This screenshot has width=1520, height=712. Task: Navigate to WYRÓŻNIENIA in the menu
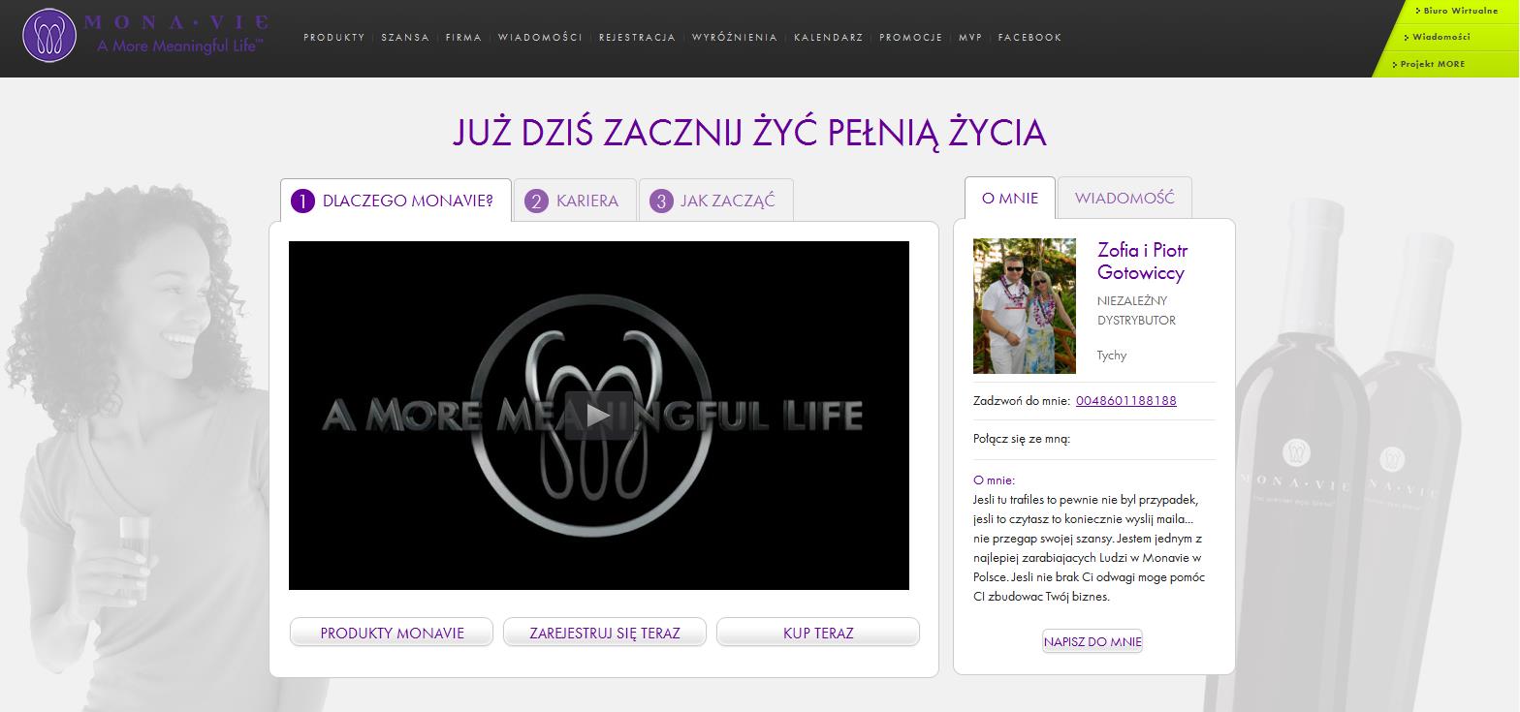[x=735, y=38]
